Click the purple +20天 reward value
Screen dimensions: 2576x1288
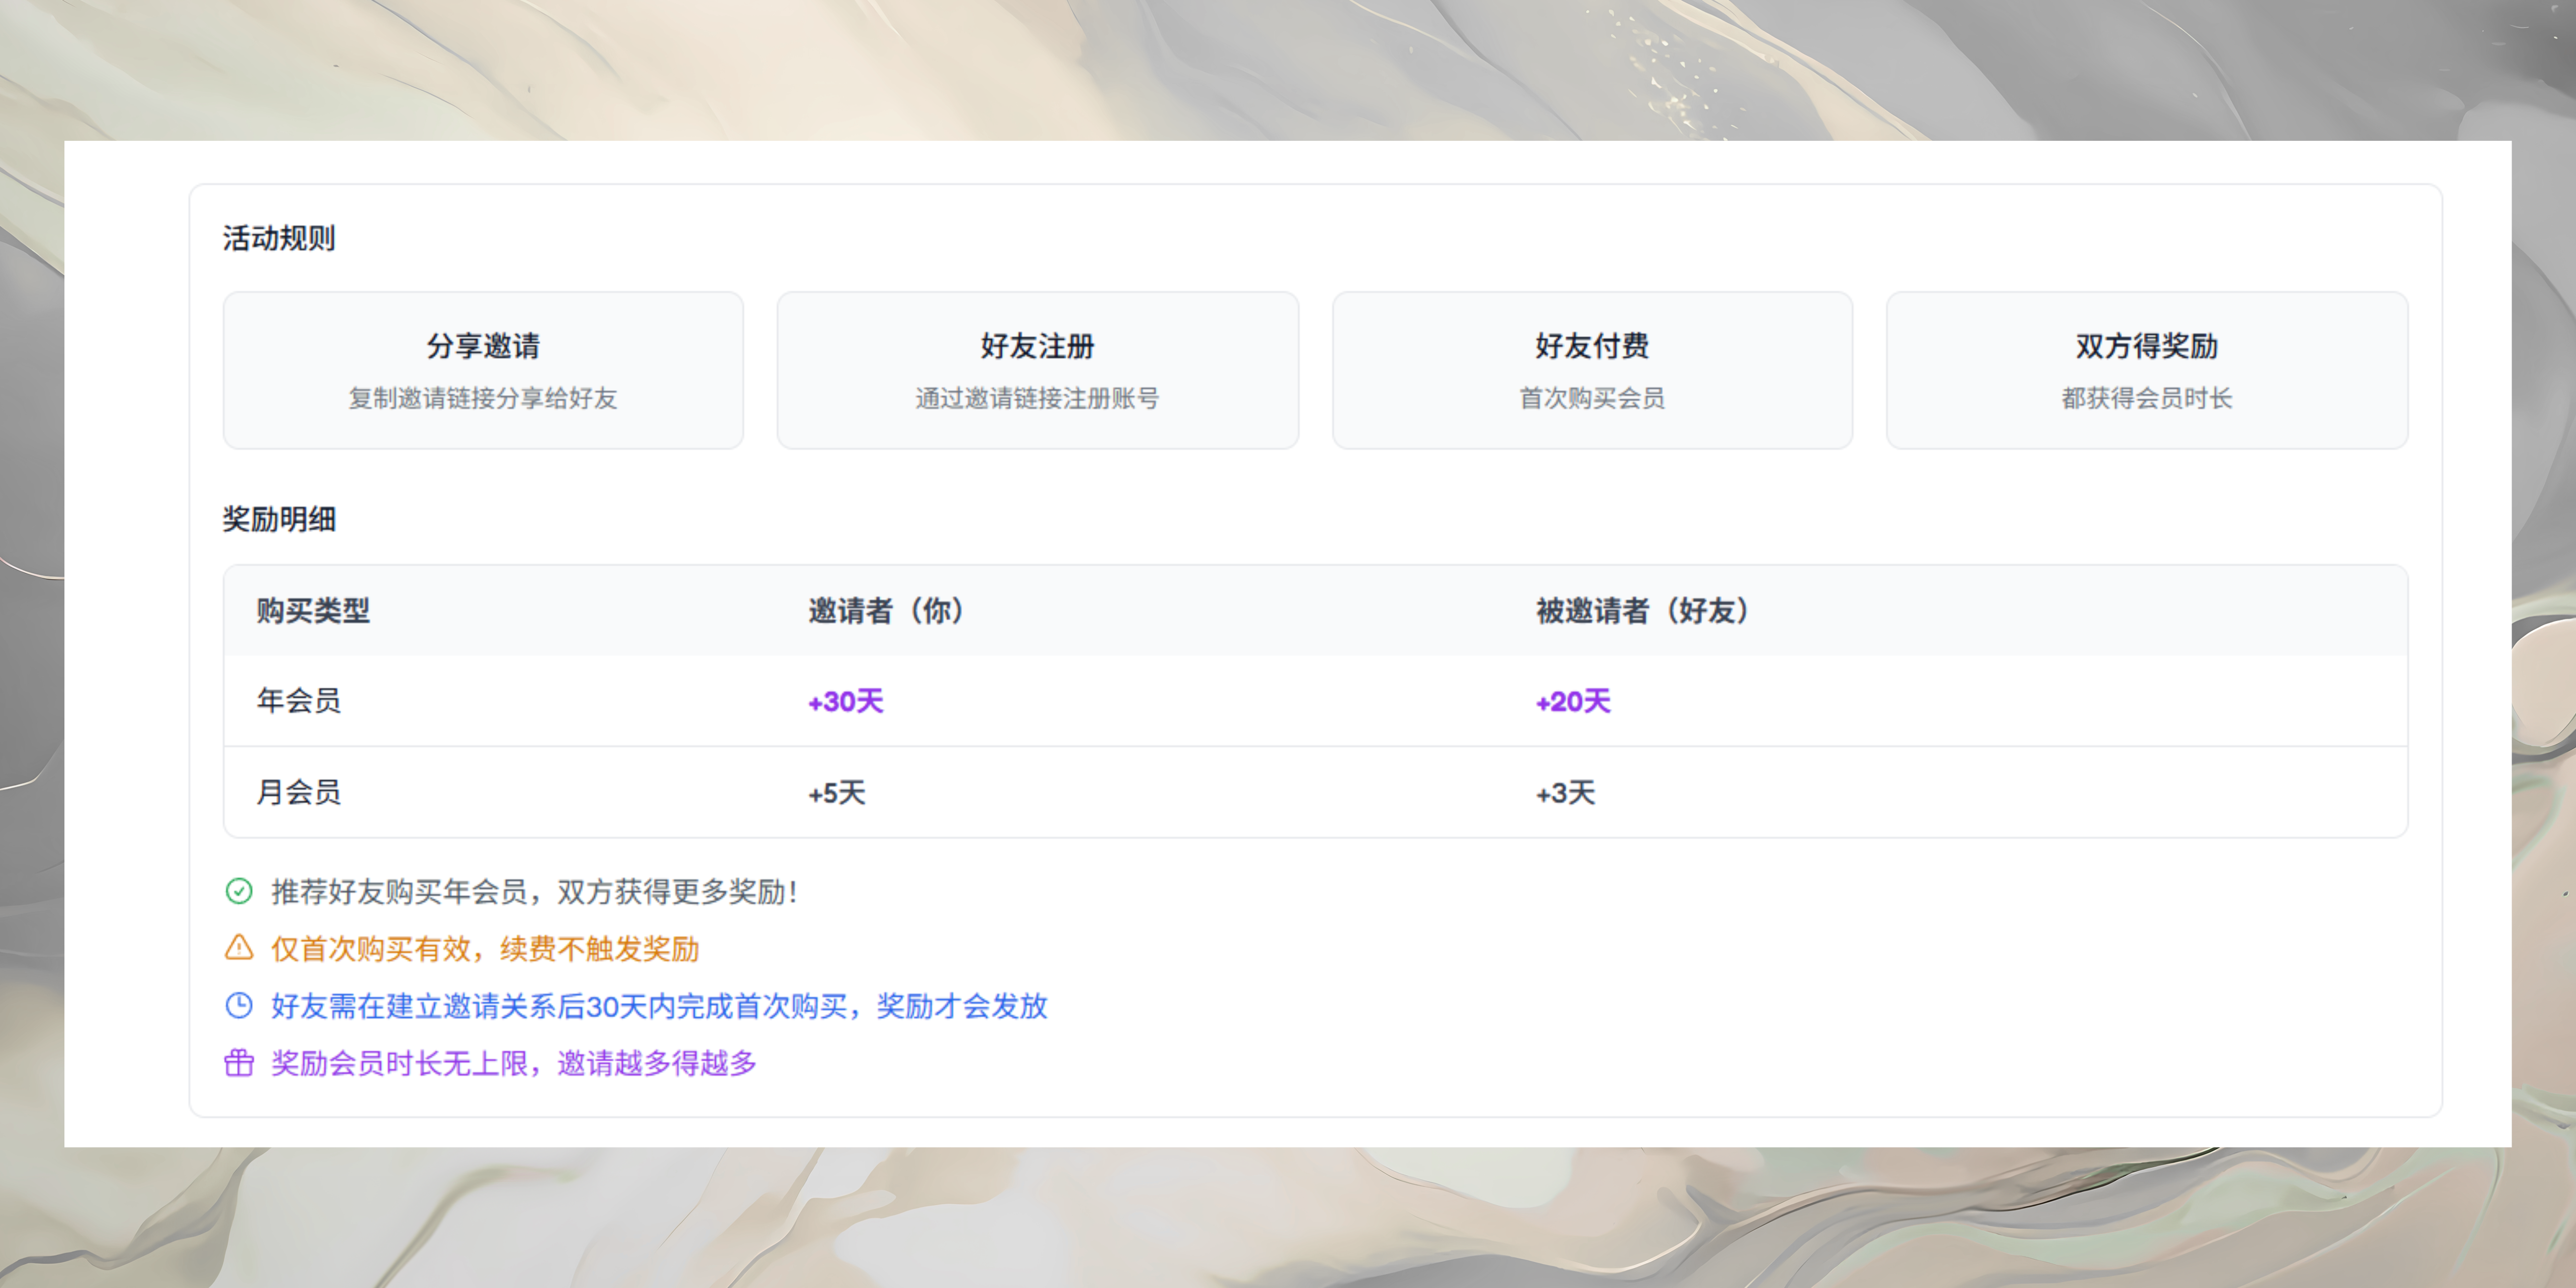pyautogui.click(x=1573, y=701)
